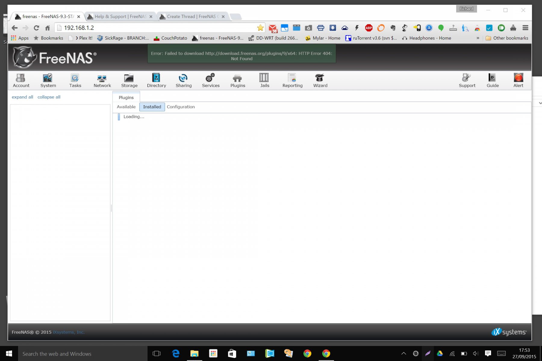Open the iXsystems, Inc. footer link
The width and height of the screenshot is (542, 361).
coord(69,332)
